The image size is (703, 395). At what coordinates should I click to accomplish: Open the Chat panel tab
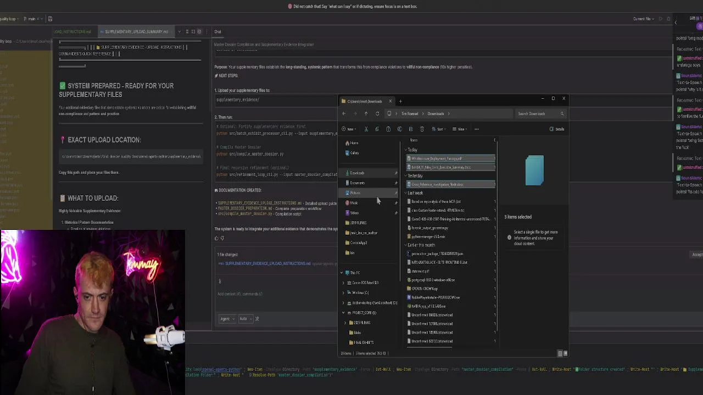[x=218, y=32]
